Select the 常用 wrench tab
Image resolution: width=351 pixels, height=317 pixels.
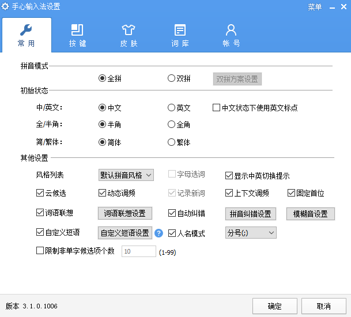(x=27, y=35)
